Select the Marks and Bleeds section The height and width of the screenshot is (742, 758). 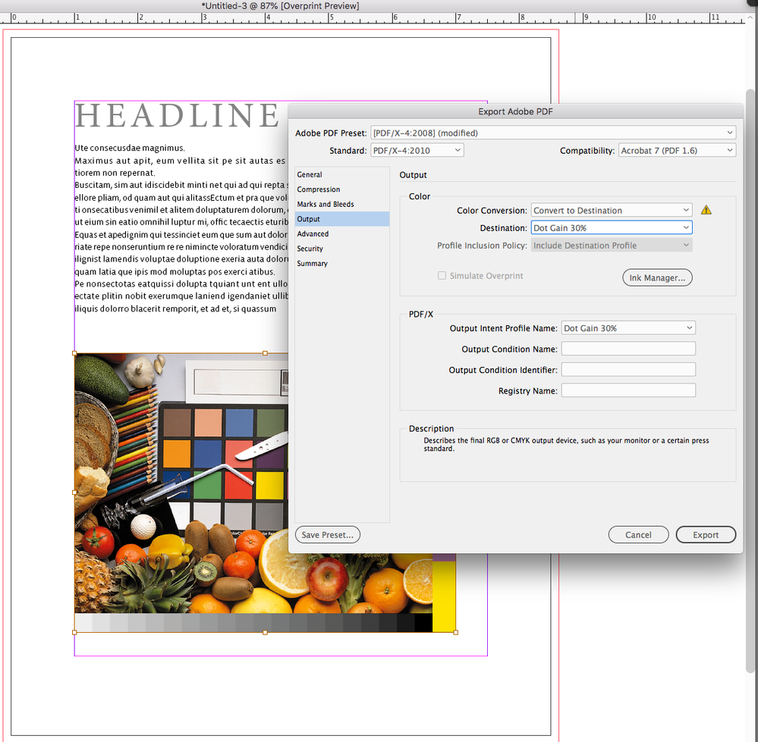(341, 204)
